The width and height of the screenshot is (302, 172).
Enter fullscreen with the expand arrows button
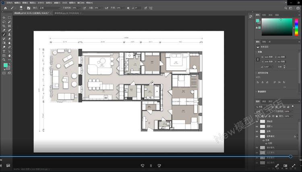tap(294, 165)
